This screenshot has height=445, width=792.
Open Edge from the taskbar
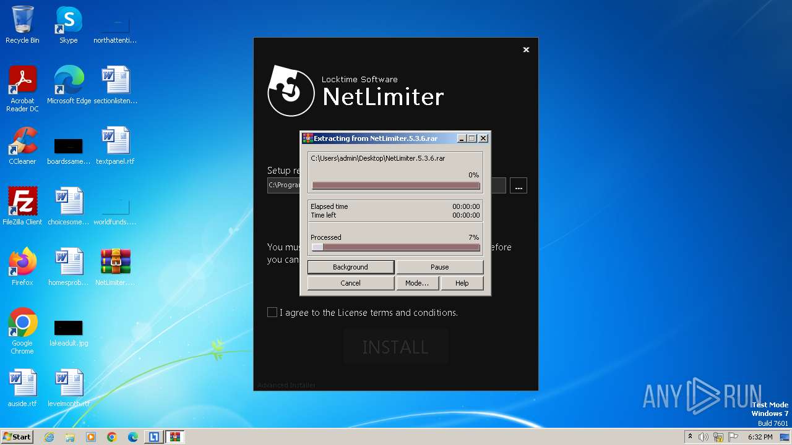tap(133, 437)
